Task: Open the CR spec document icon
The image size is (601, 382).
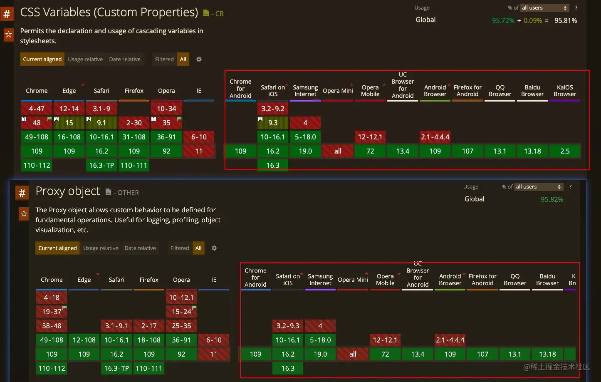Action: click(x=206, y=13)
